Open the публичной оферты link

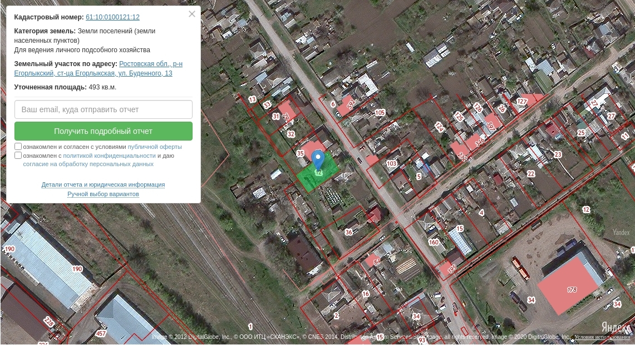[x=155, y=147]
